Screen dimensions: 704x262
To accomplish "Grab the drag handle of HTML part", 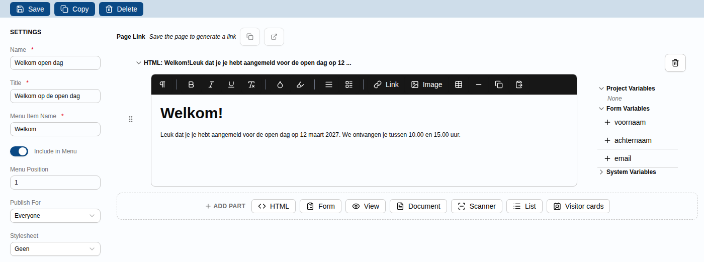I will click(x=131, y=119).
